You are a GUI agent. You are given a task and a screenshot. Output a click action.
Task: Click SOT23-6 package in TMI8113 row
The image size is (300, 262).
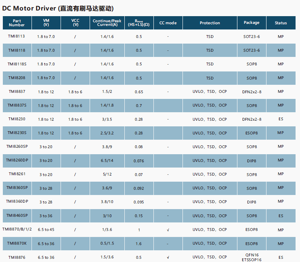[x=252, y=36]
